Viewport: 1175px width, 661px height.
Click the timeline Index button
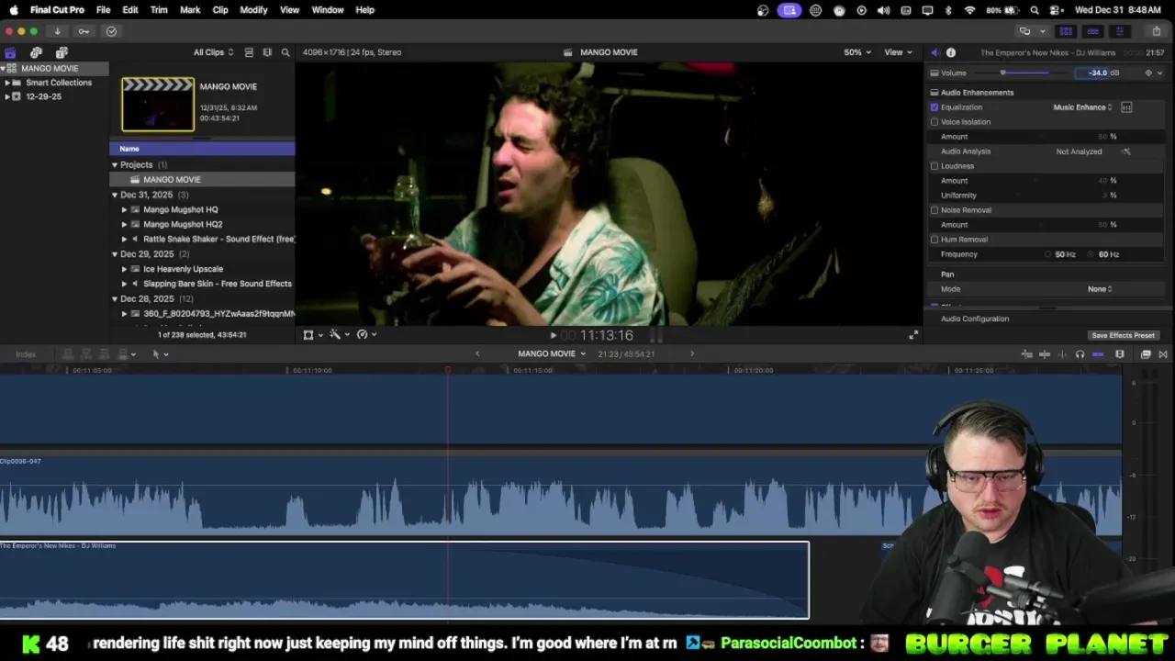[26, 354]
